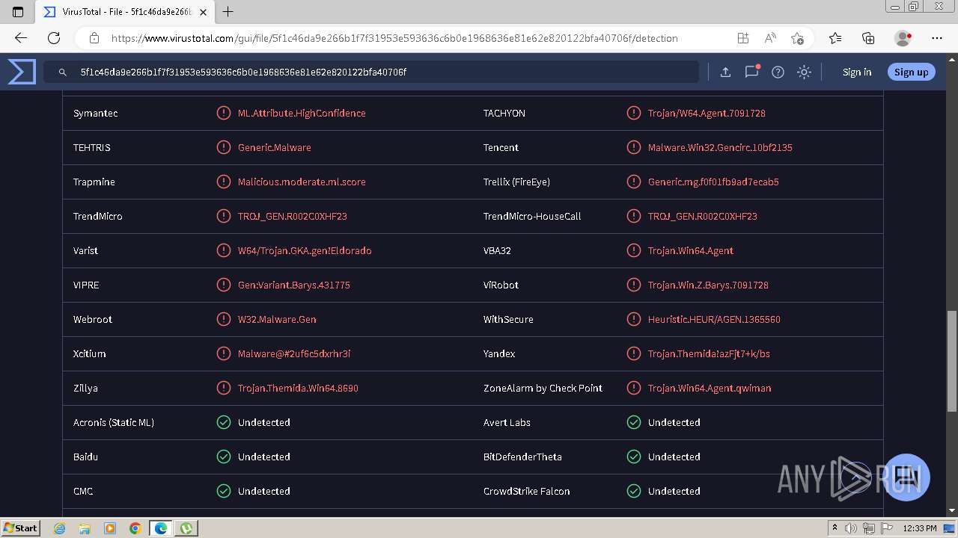Select Heuristic.HEUR/AGEN.1365560 WithSecure result

pyautogui.click(x=714, y=319)
